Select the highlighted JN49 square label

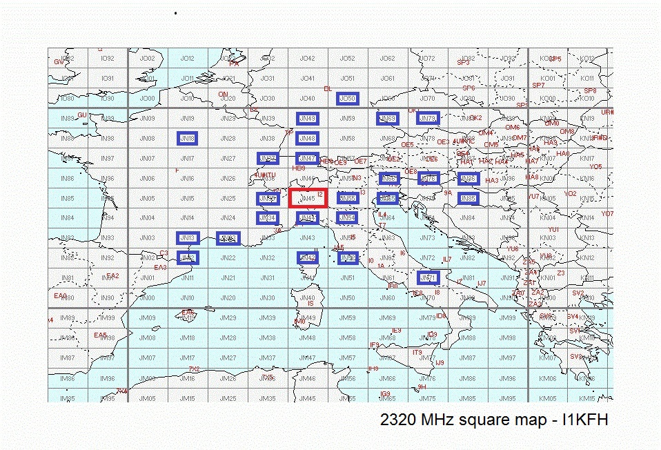tap(307, 119)
